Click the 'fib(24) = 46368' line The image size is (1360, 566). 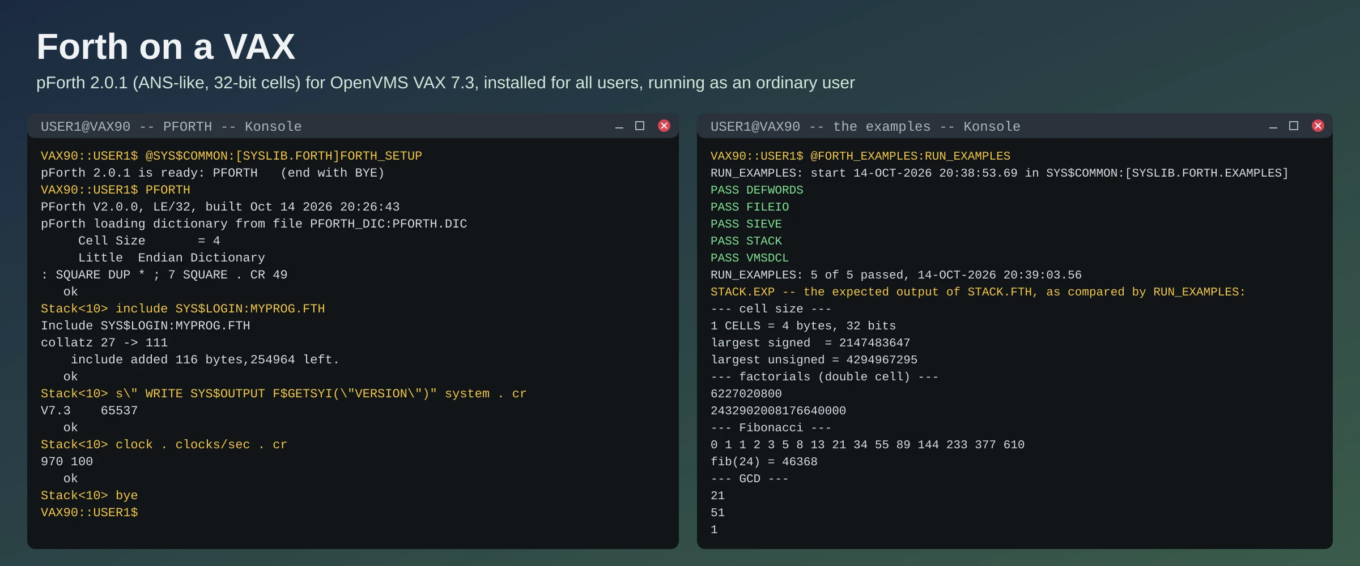tap(764, 461)
